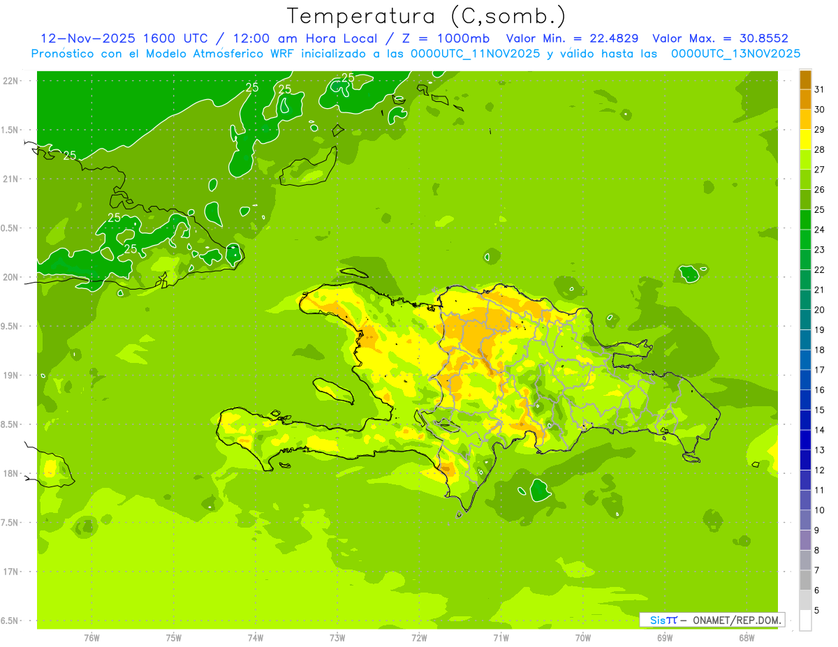This screenshot has width=838, height=647.
Task: Click the '71W' longitude axis label
Action: 501,637
